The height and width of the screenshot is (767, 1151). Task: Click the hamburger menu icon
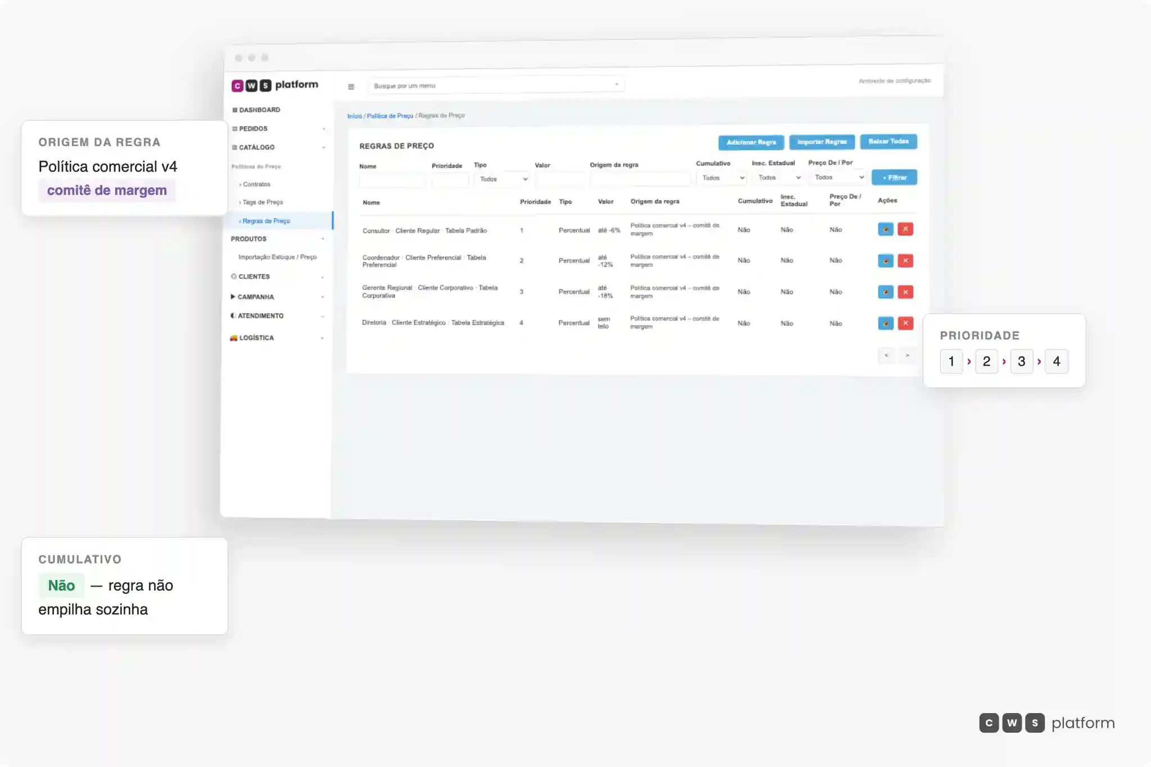click(351, 87)
